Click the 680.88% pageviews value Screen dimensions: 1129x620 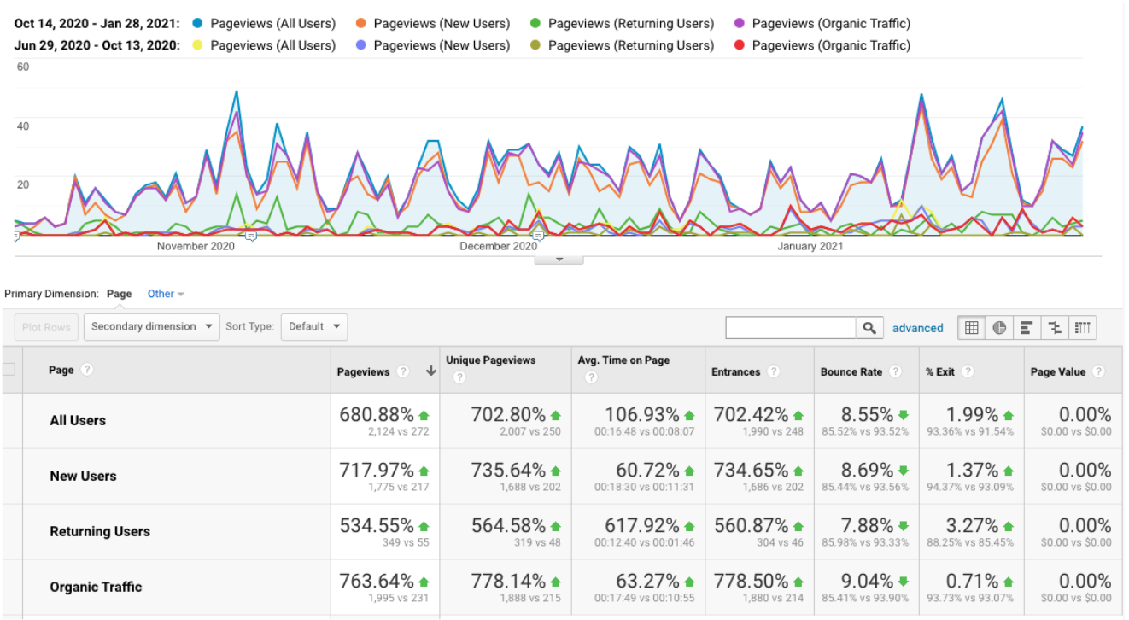click(x=377, y=415)
